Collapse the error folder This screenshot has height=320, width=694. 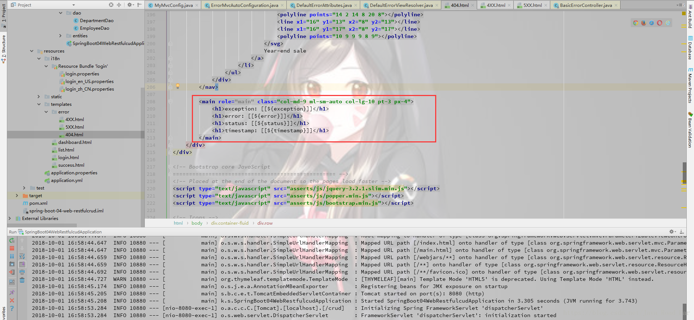point(46,112)
